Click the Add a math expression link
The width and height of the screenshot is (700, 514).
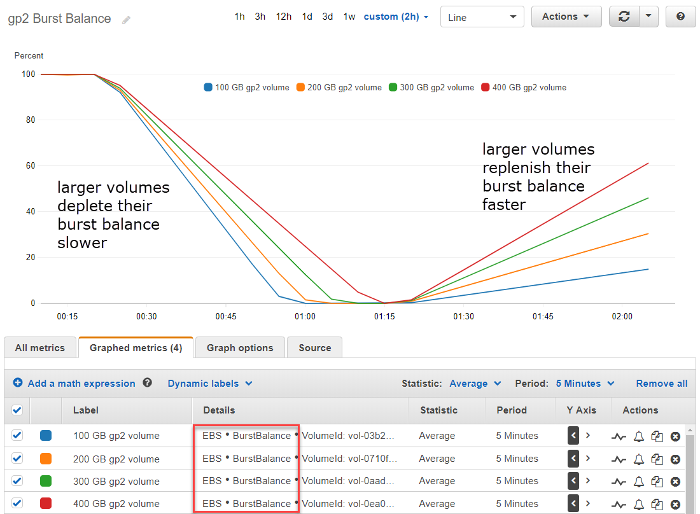click(81, 383)
